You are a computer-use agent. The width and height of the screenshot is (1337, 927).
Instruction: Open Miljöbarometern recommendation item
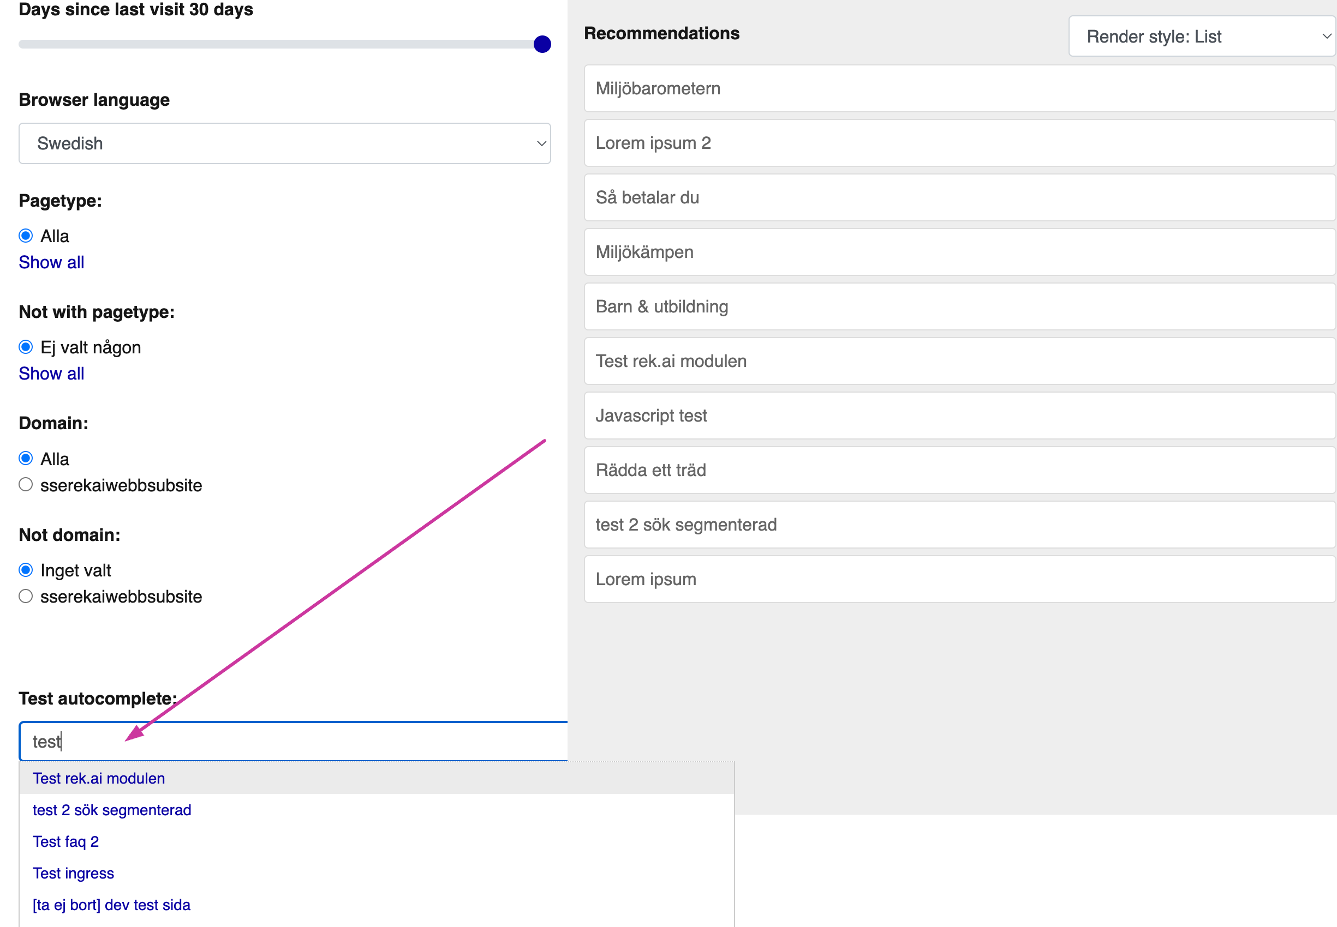click(959, 88)
